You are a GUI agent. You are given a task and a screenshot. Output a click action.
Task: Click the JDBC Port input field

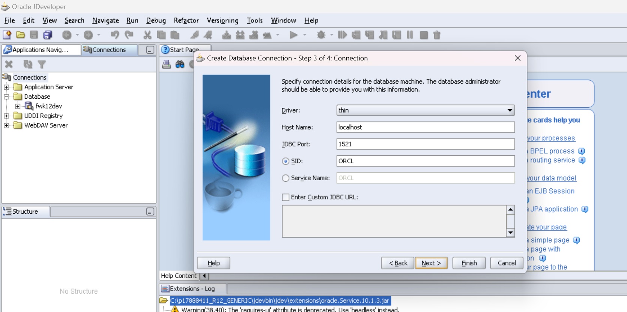(x=426, y=144)
